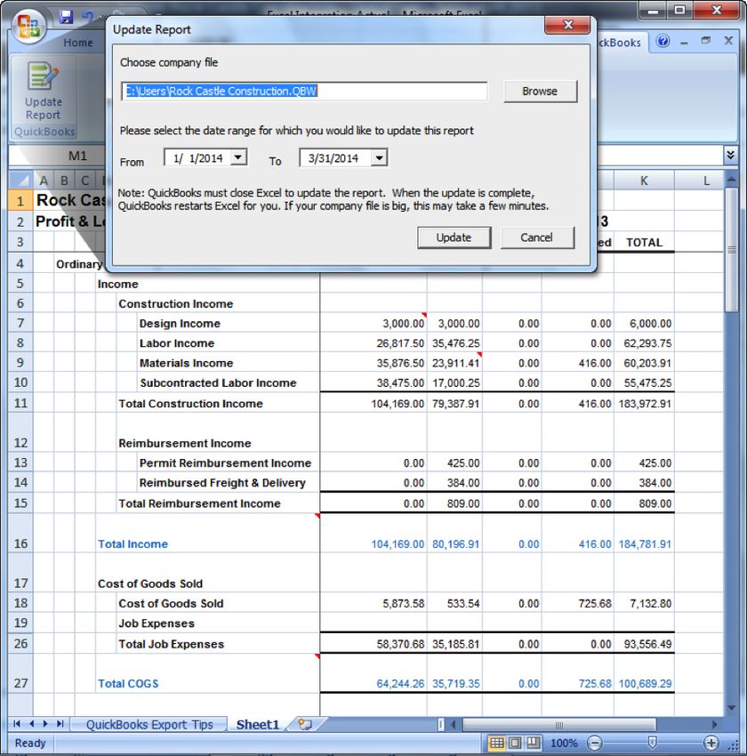
Task: Click the zoom in plus button
Action: tap(711, 743)
